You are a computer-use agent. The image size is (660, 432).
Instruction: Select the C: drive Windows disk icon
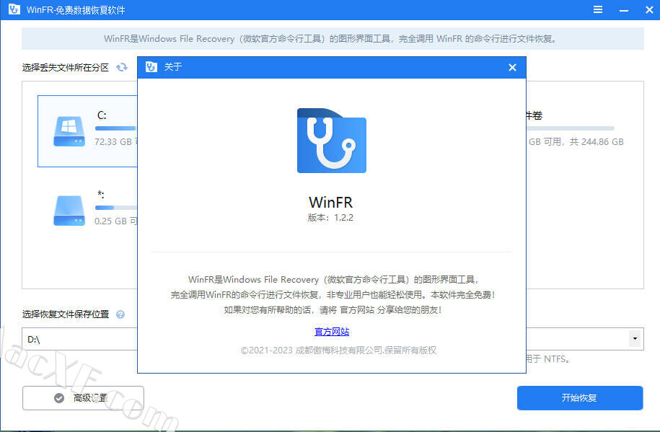pos(69,131)
